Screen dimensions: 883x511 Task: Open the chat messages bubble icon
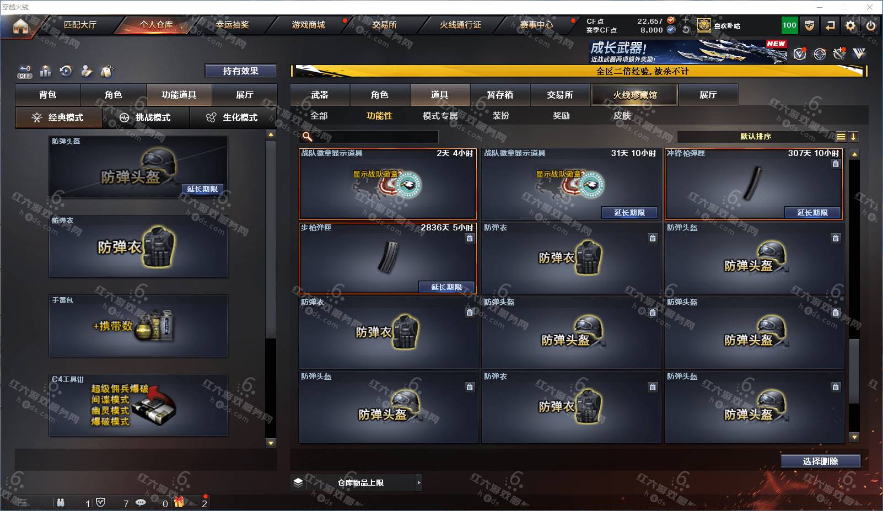click(141, 502)
